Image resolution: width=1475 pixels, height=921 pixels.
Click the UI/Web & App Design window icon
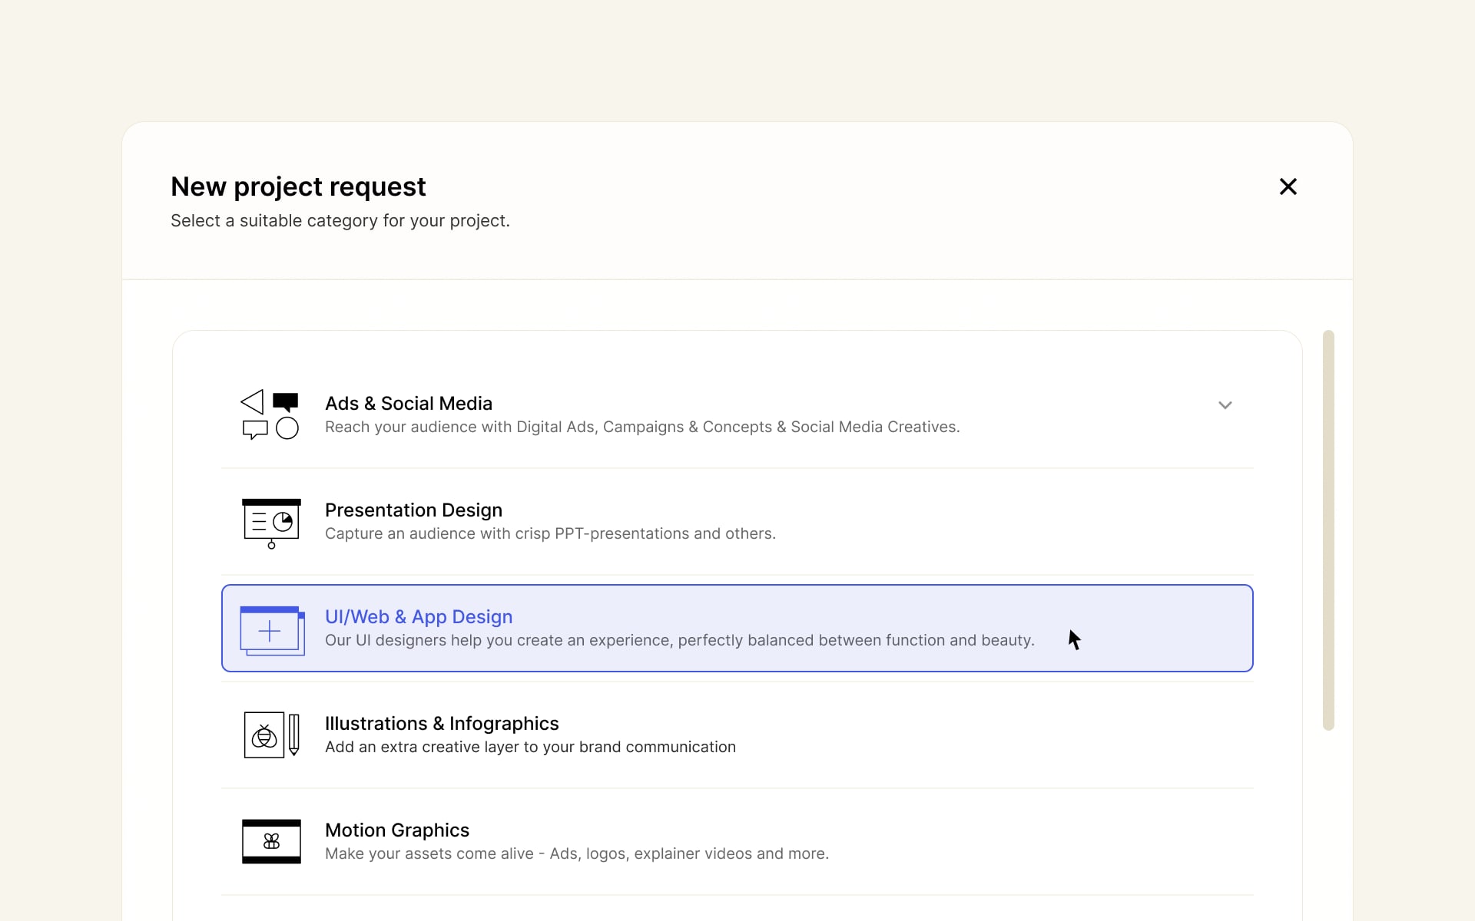point(272,630)
